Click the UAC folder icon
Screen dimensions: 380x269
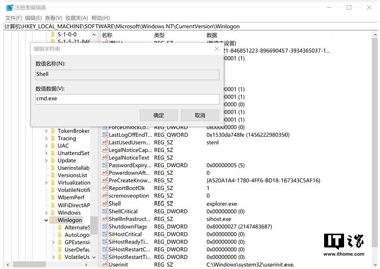[53, 146]
